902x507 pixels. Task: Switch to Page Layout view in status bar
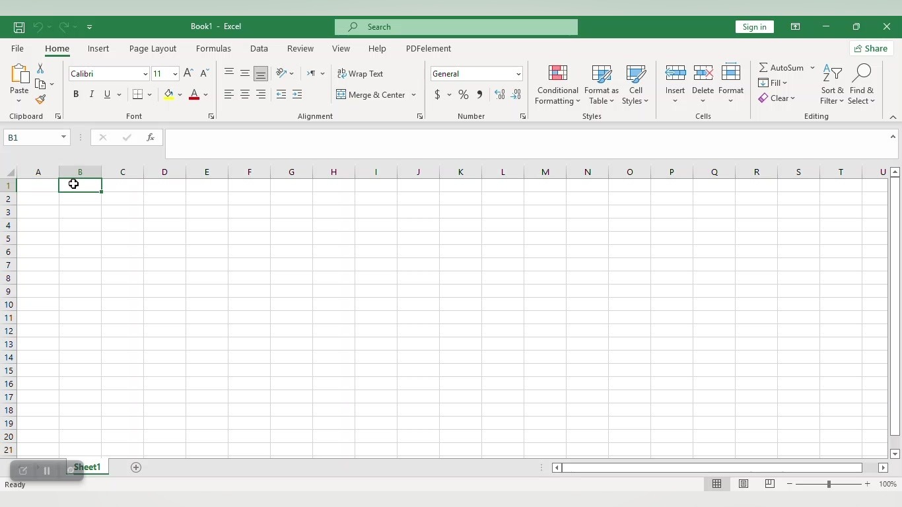[744, 484]
